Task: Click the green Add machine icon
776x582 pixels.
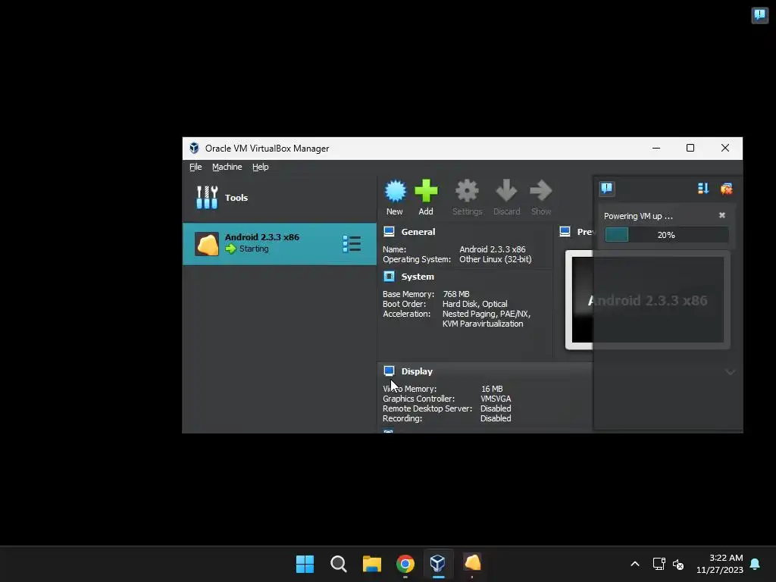Action: pos(426,191)
